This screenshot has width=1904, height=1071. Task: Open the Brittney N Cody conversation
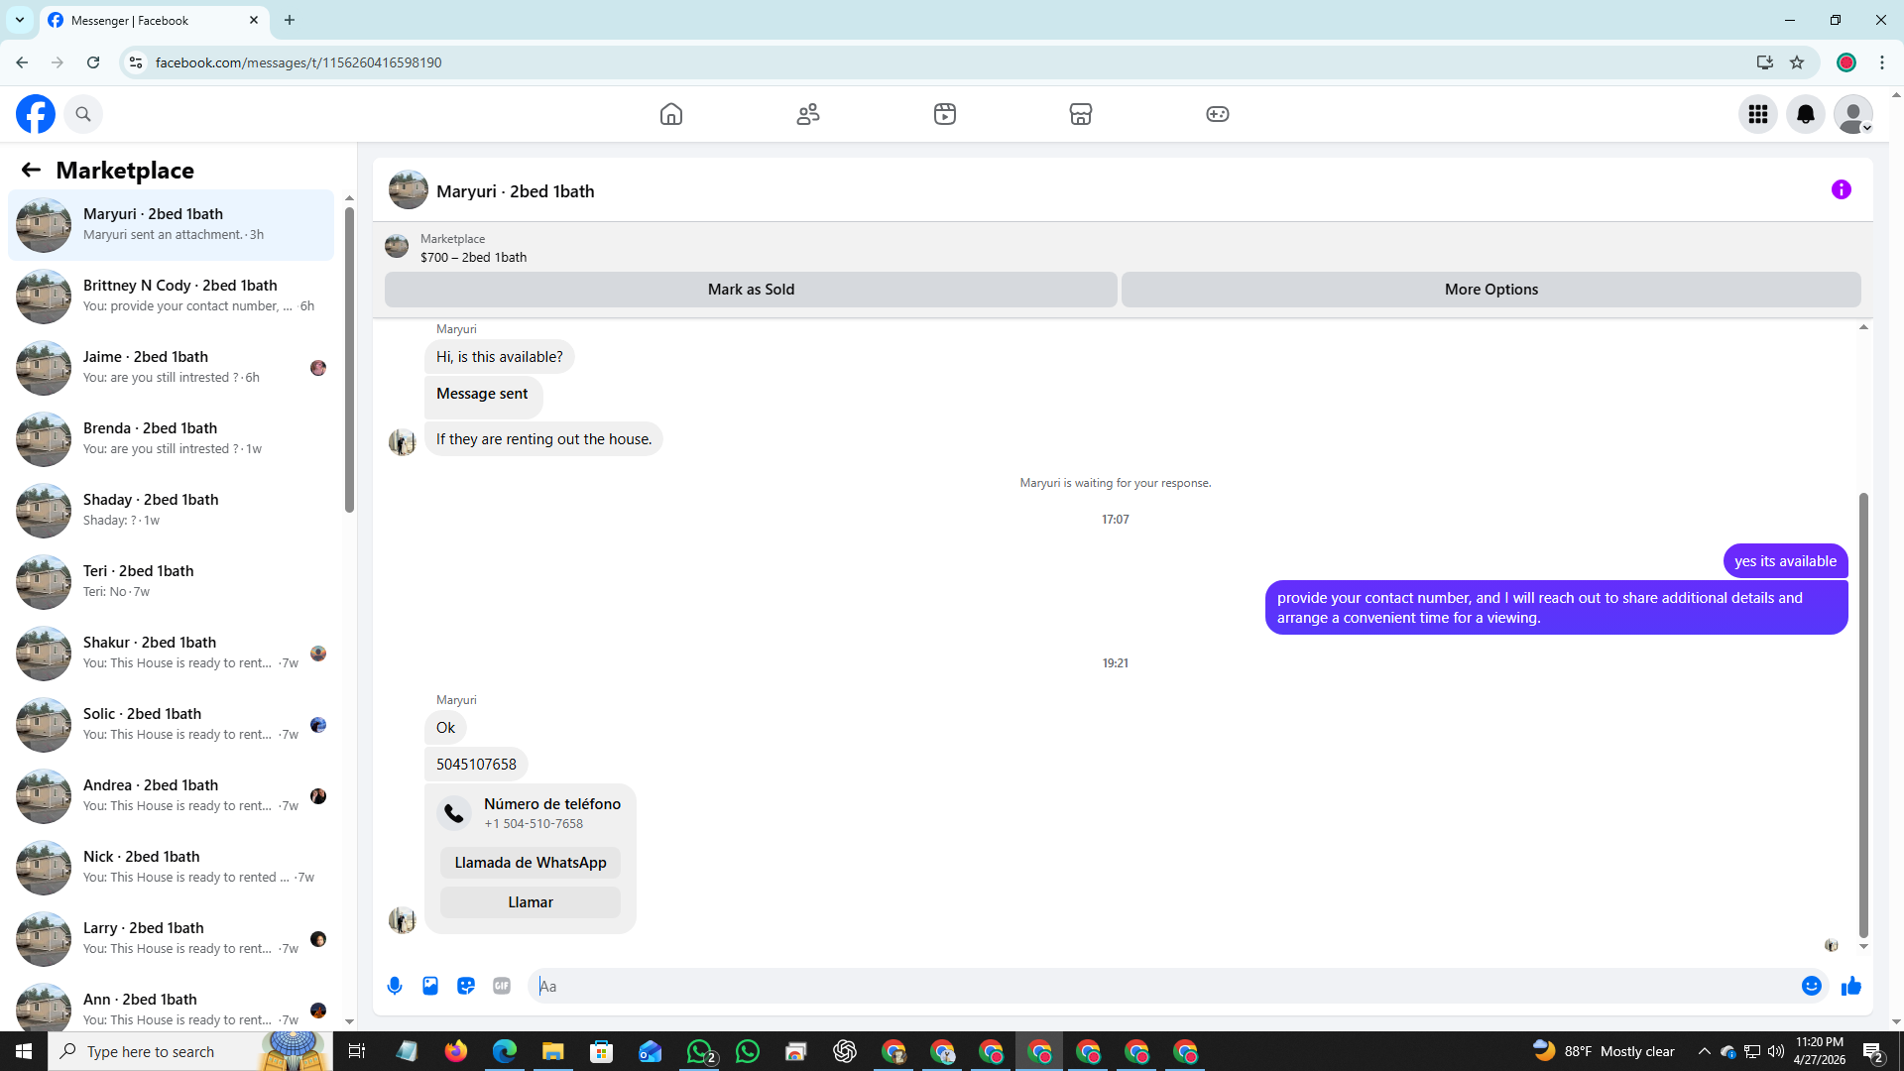click(171, 297)
